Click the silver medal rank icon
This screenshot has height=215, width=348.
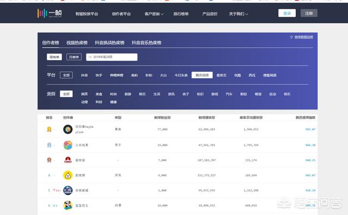pyautogui.click(x=49, y=145)
